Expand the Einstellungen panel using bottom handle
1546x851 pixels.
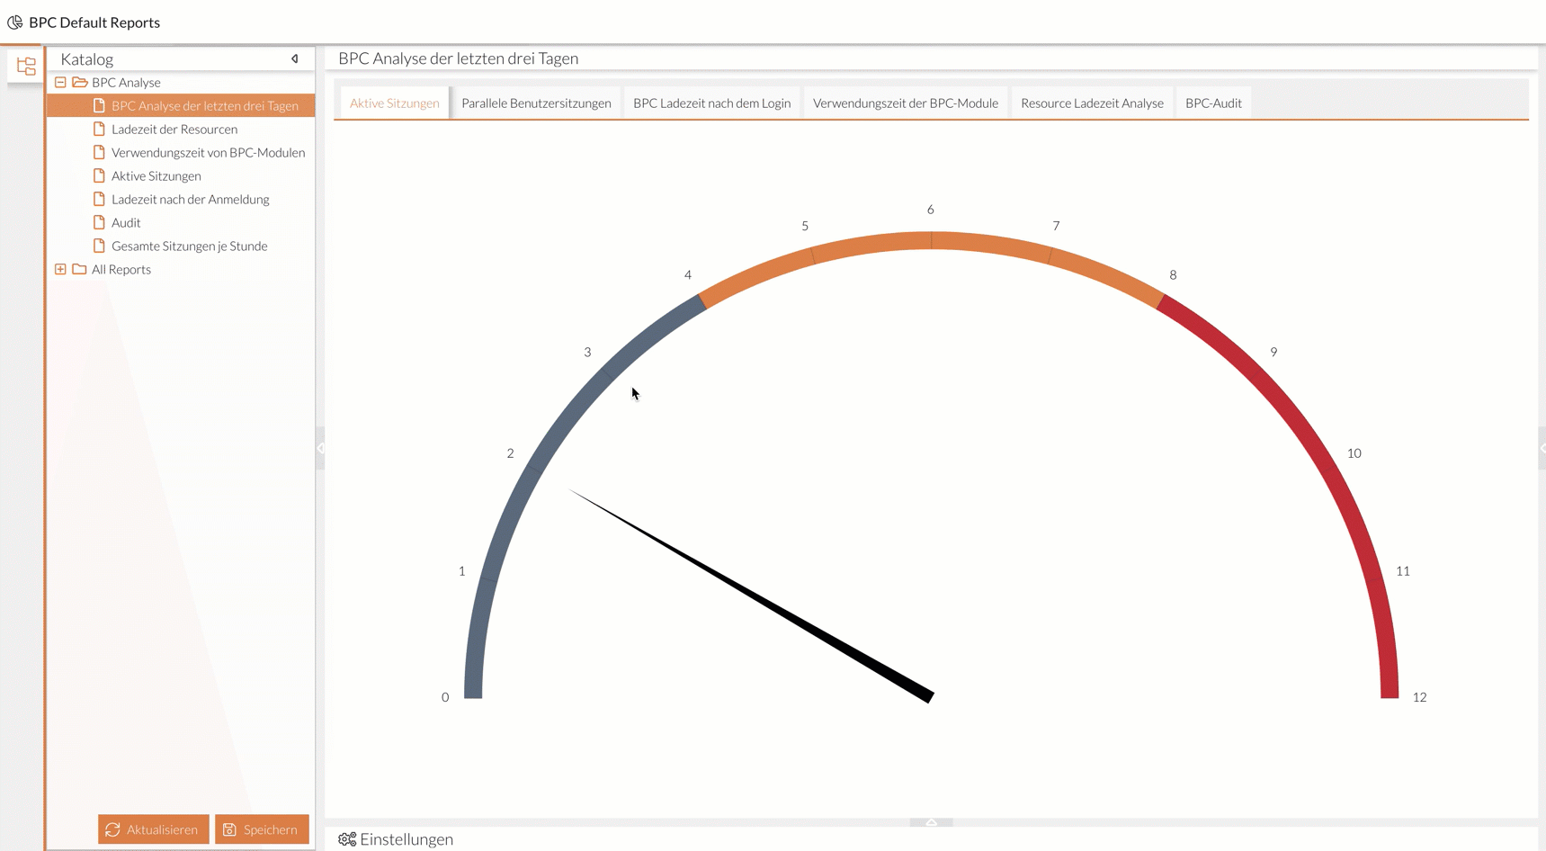[931, 822]
